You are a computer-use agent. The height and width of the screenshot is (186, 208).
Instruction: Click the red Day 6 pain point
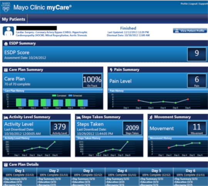[x=188, y=99]
